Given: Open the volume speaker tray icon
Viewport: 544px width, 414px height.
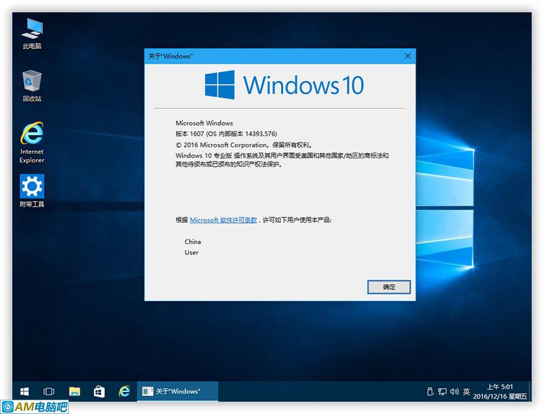Looking at the screenshot, I should click(x=454, y=391).
